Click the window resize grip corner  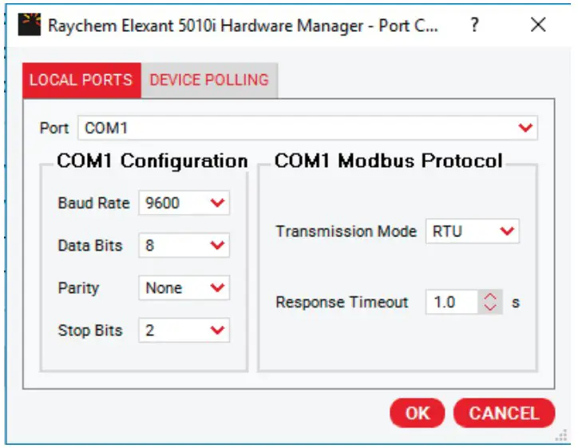pos(562,434)
